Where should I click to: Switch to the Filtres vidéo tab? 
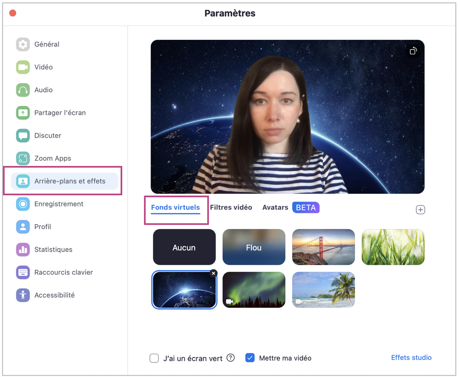pos(231,207)
